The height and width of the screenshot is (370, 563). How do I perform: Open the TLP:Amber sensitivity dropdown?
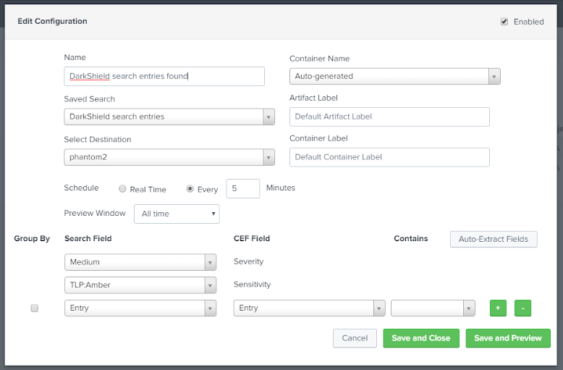(140, 285)
